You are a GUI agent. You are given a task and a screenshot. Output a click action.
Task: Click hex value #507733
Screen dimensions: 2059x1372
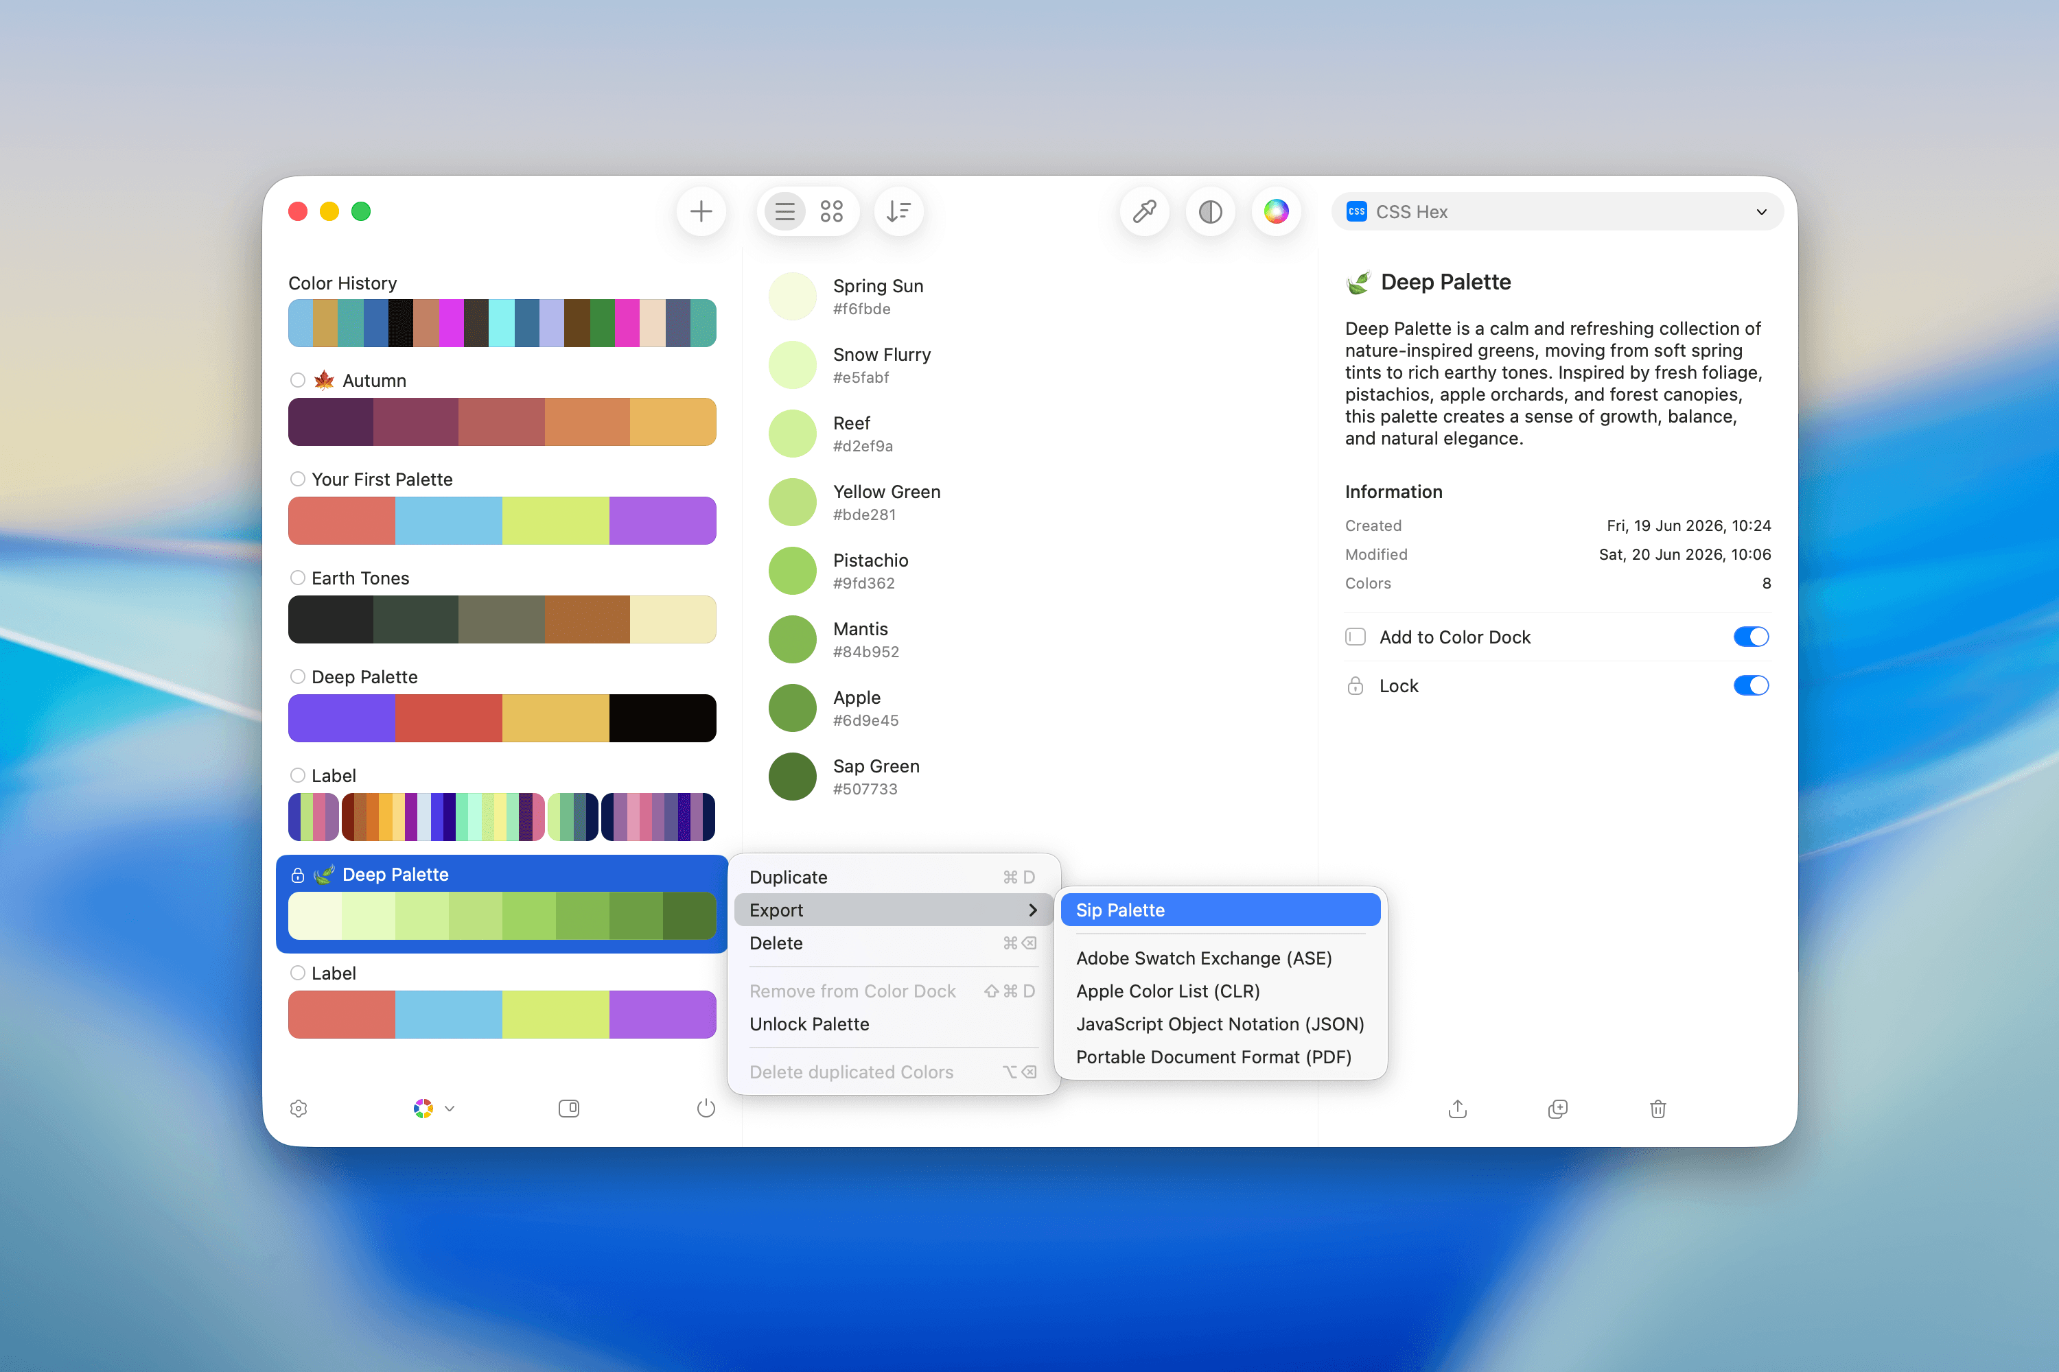pyautogui.click(x=865, y=790)
